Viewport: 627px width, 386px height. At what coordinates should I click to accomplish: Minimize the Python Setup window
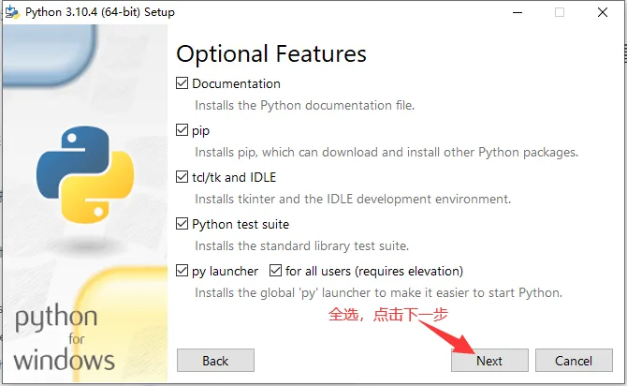pos(517,12)
